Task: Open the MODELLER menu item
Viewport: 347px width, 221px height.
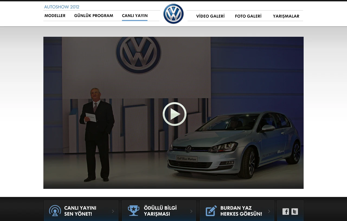Action: (x=55, y=16)
